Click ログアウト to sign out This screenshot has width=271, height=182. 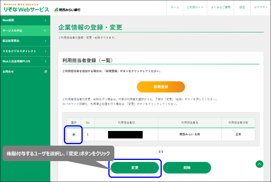point(261,7)
